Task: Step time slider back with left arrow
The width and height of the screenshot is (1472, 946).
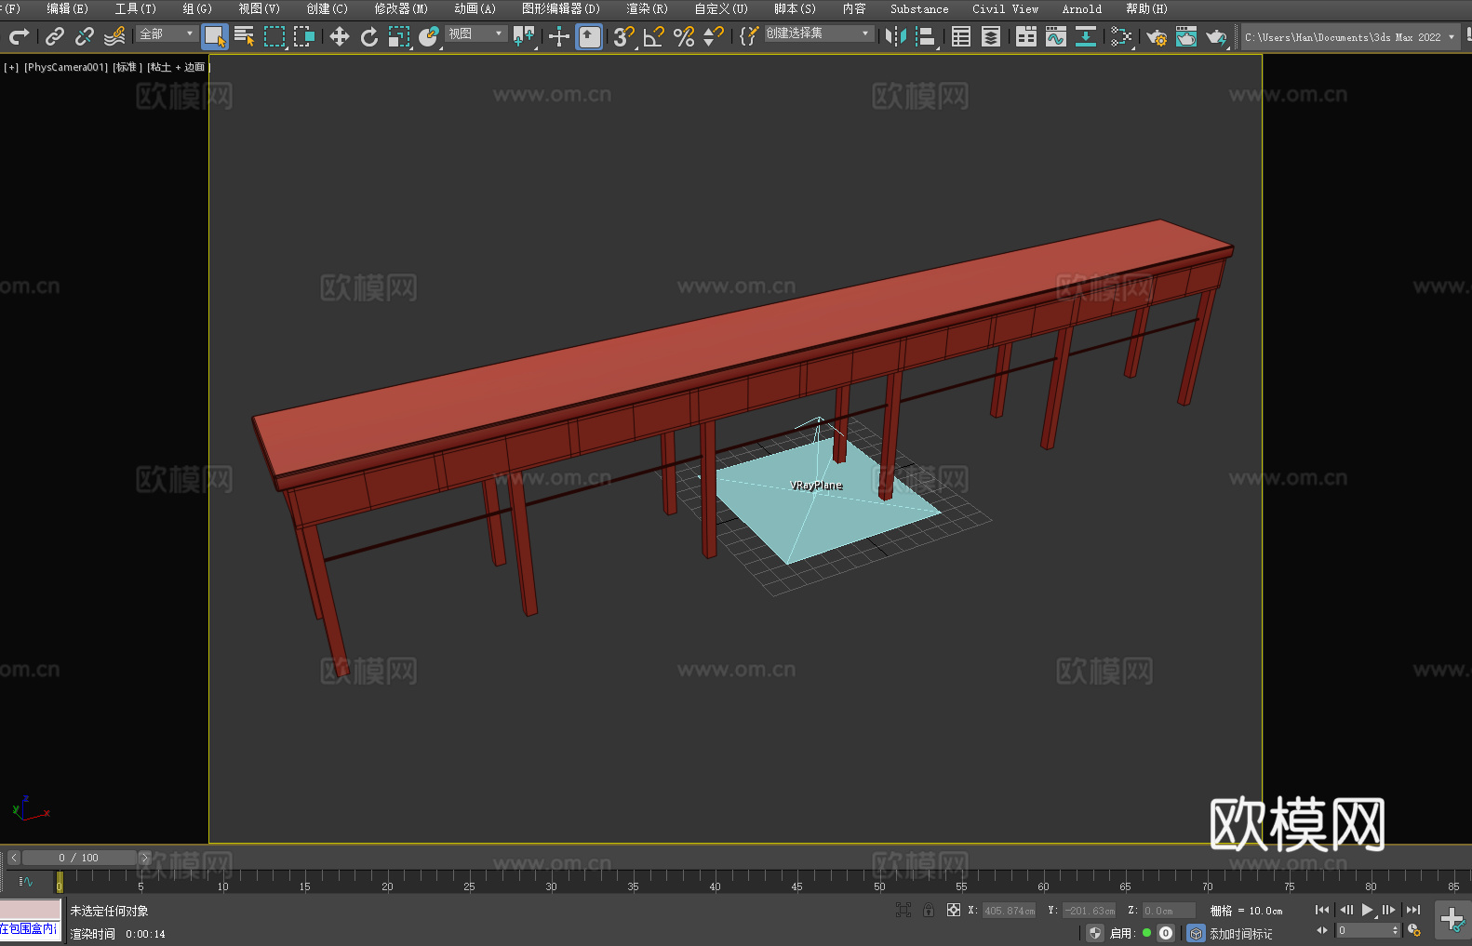Action: coord(14,858)
